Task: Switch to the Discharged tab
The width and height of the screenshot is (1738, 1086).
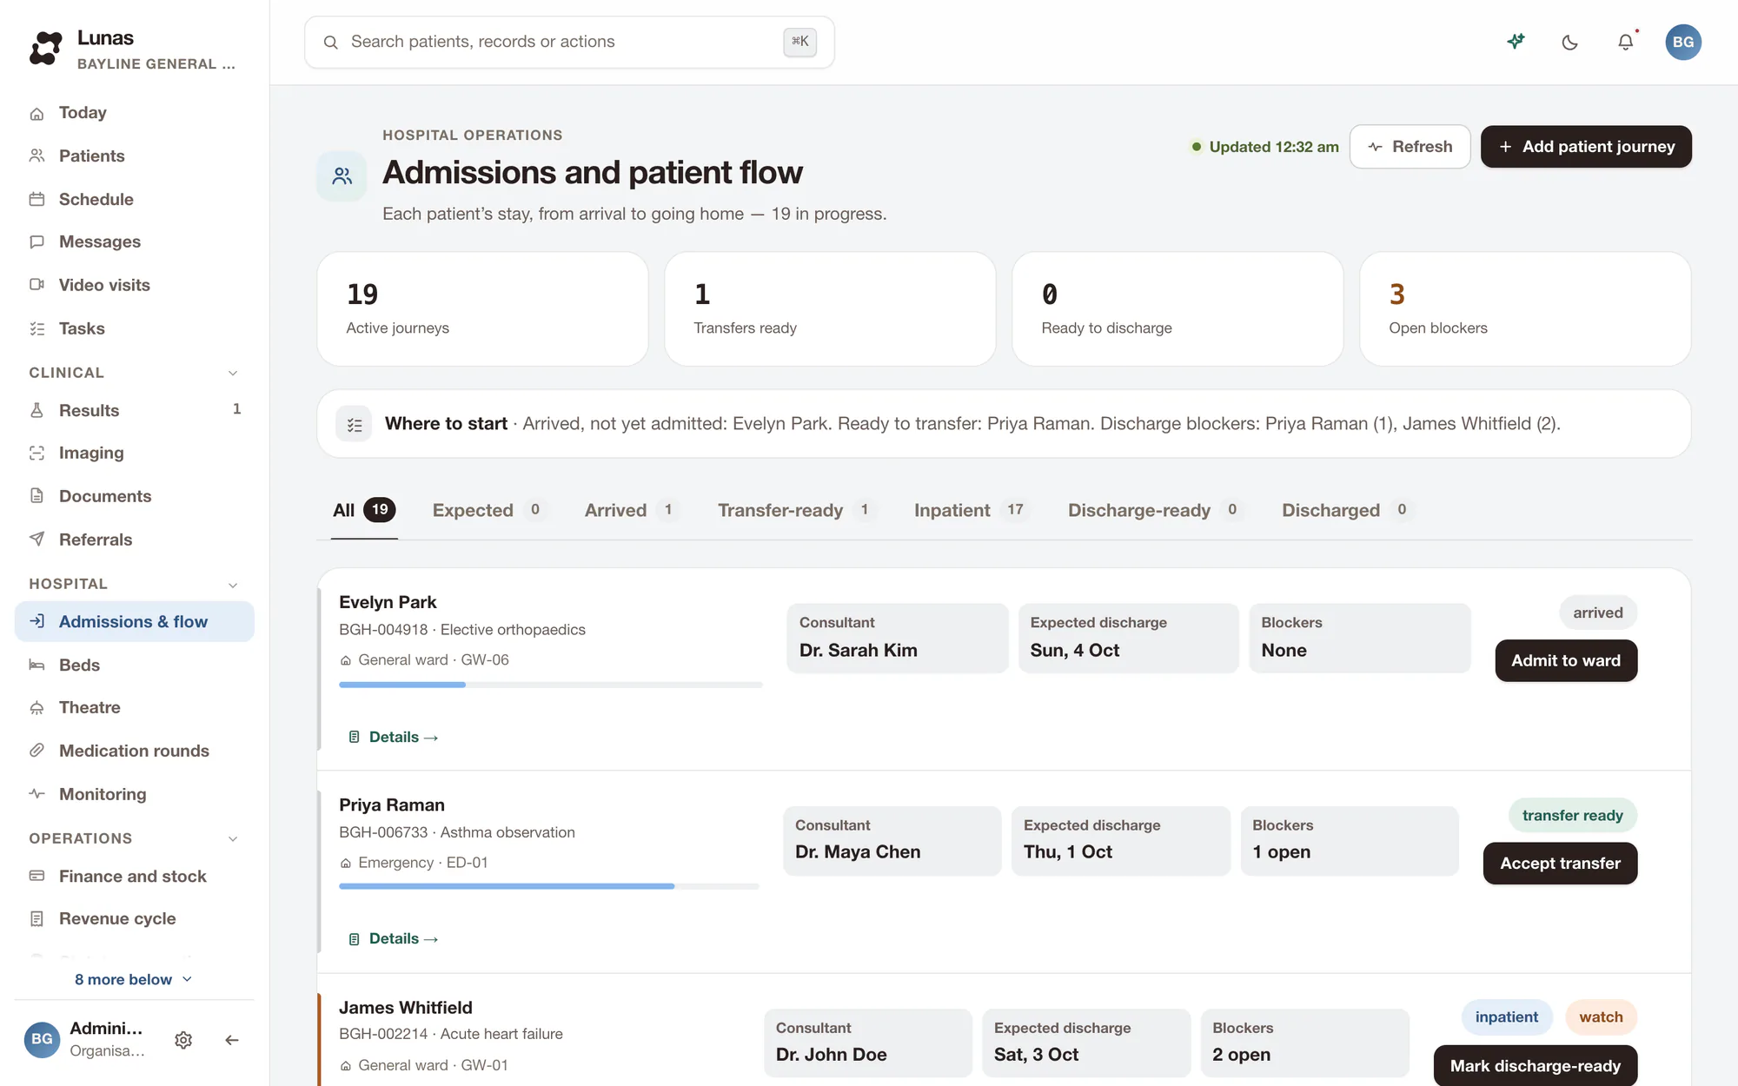Action: [1346, 510]
